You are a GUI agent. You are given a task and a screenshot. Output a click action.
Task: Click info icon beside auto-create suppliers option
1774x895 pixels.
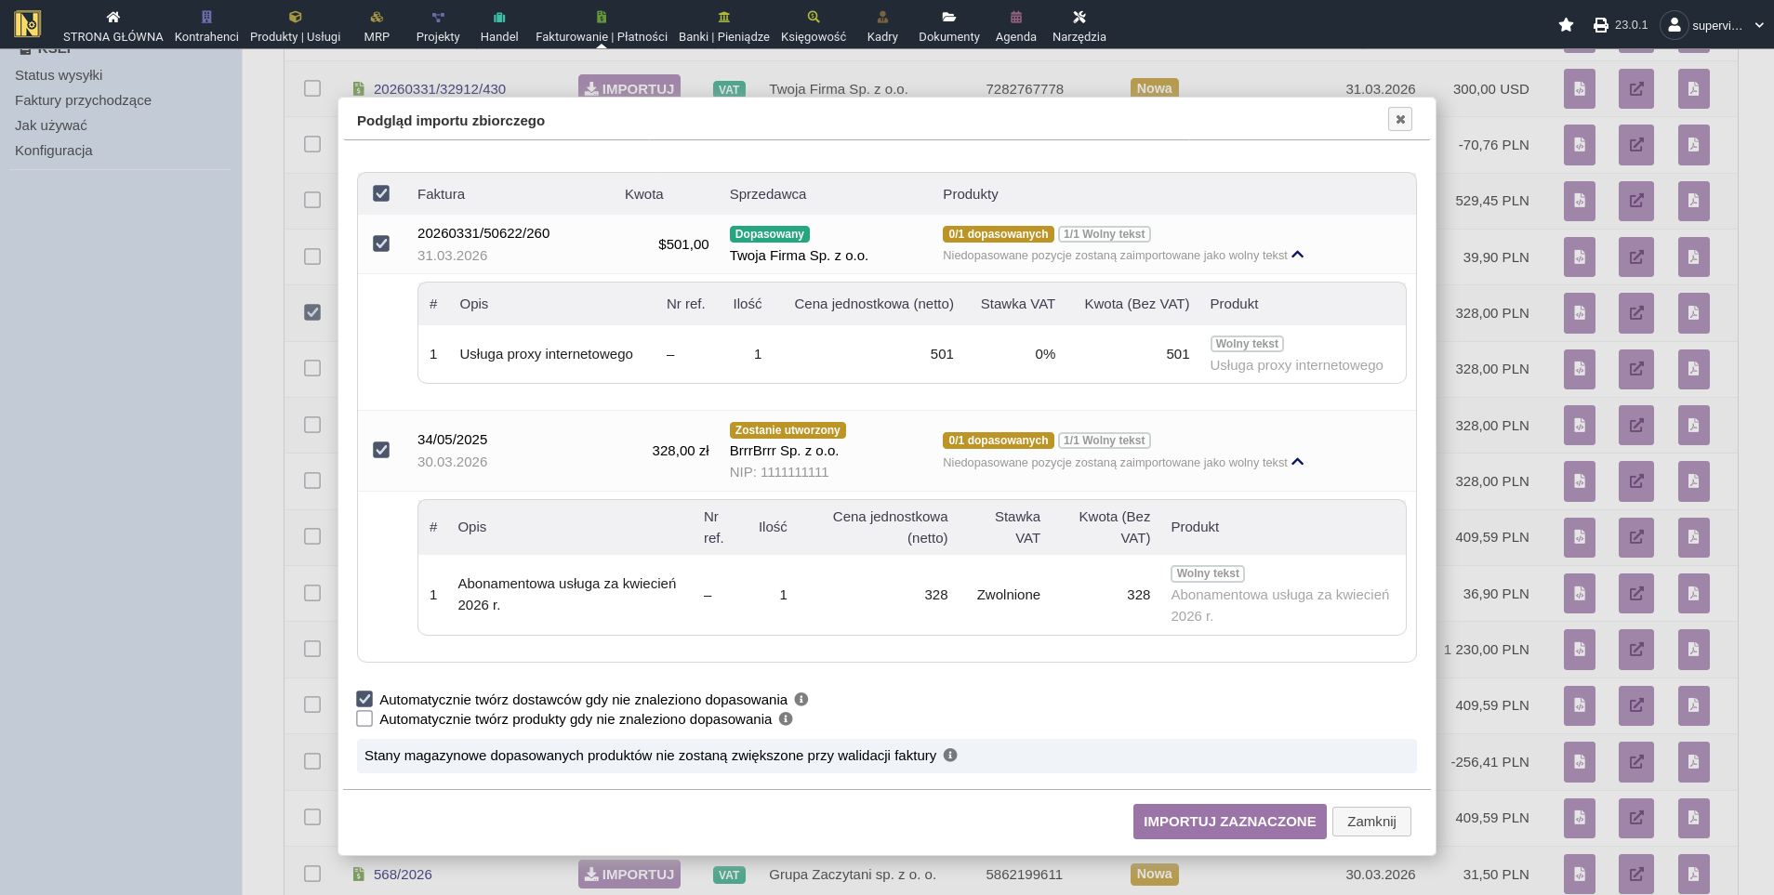coord(801,699)
